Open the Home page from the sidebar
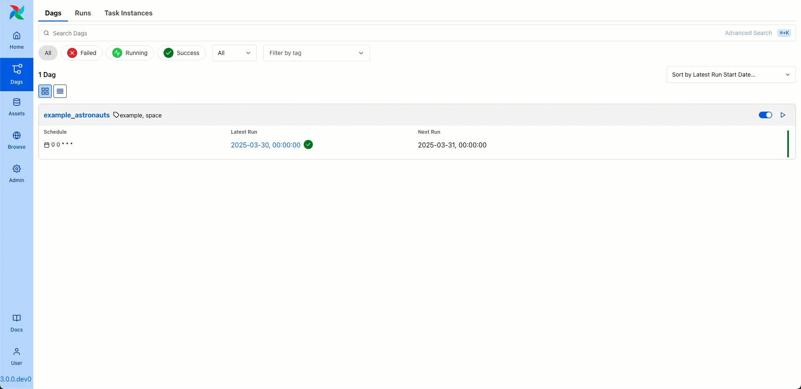This screenshot has height=389, width=801. [16, 40]
